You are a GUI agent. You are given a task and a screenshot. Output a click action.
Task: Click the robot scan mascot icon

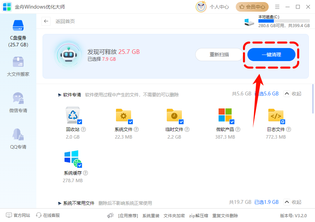[x=69, y=55]
